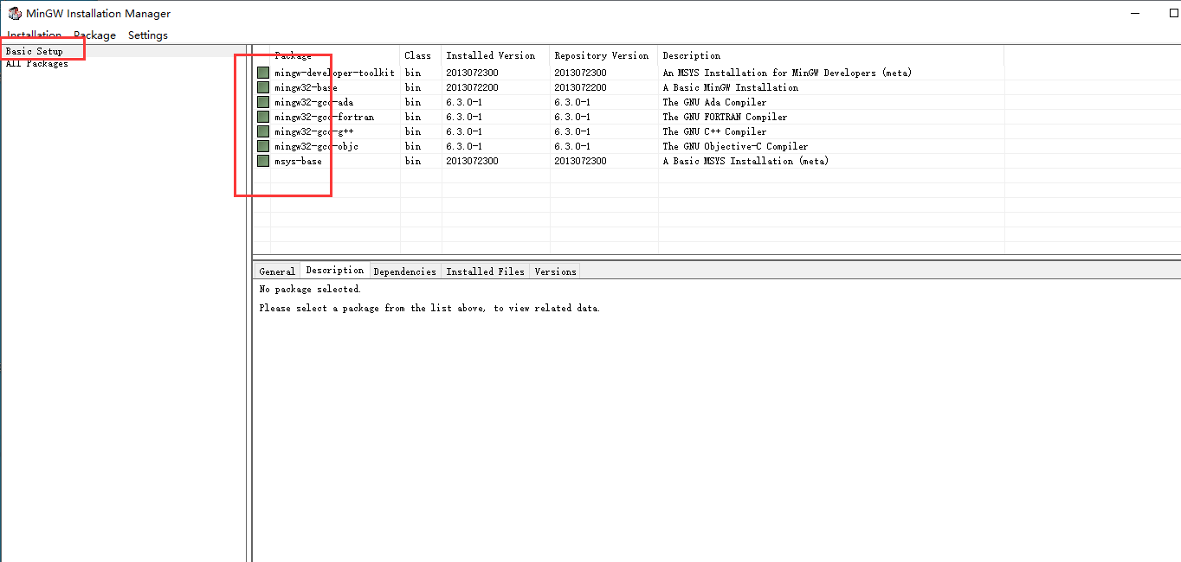Click 'The GNU Ada Compiler' description

pos(714,103)
